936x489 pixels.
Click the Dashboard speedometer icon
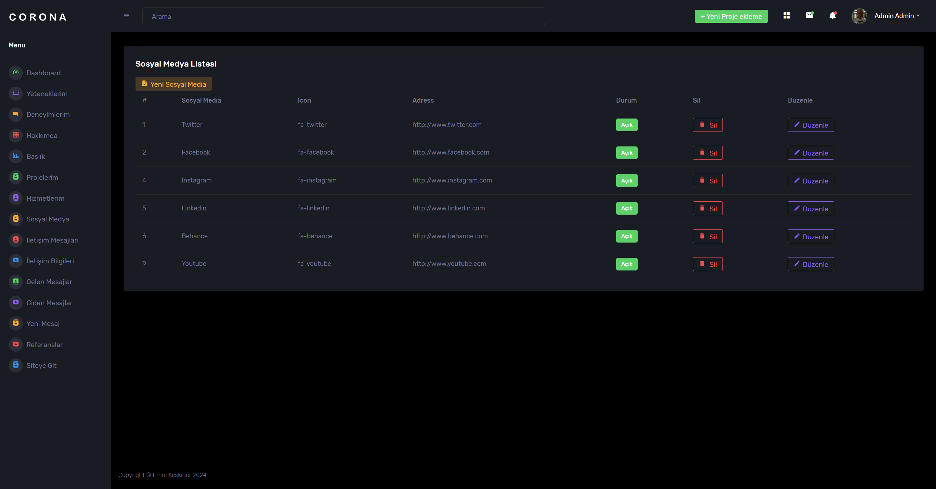pos(16,73)
